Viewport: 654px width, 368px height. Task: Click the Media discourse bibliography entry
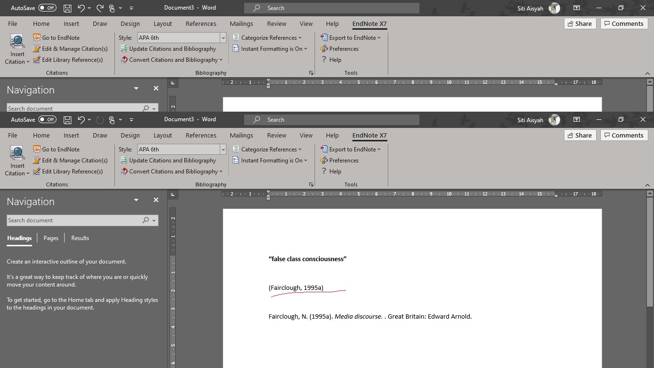370,317
